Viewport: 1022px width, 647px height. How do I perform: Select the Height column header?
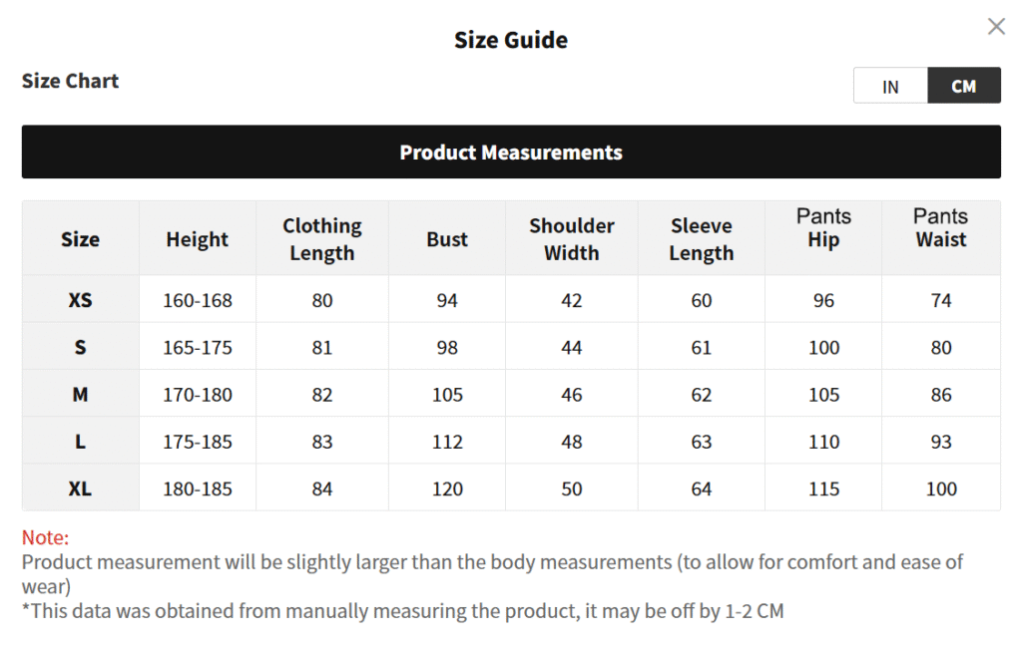tap(198, 239)
